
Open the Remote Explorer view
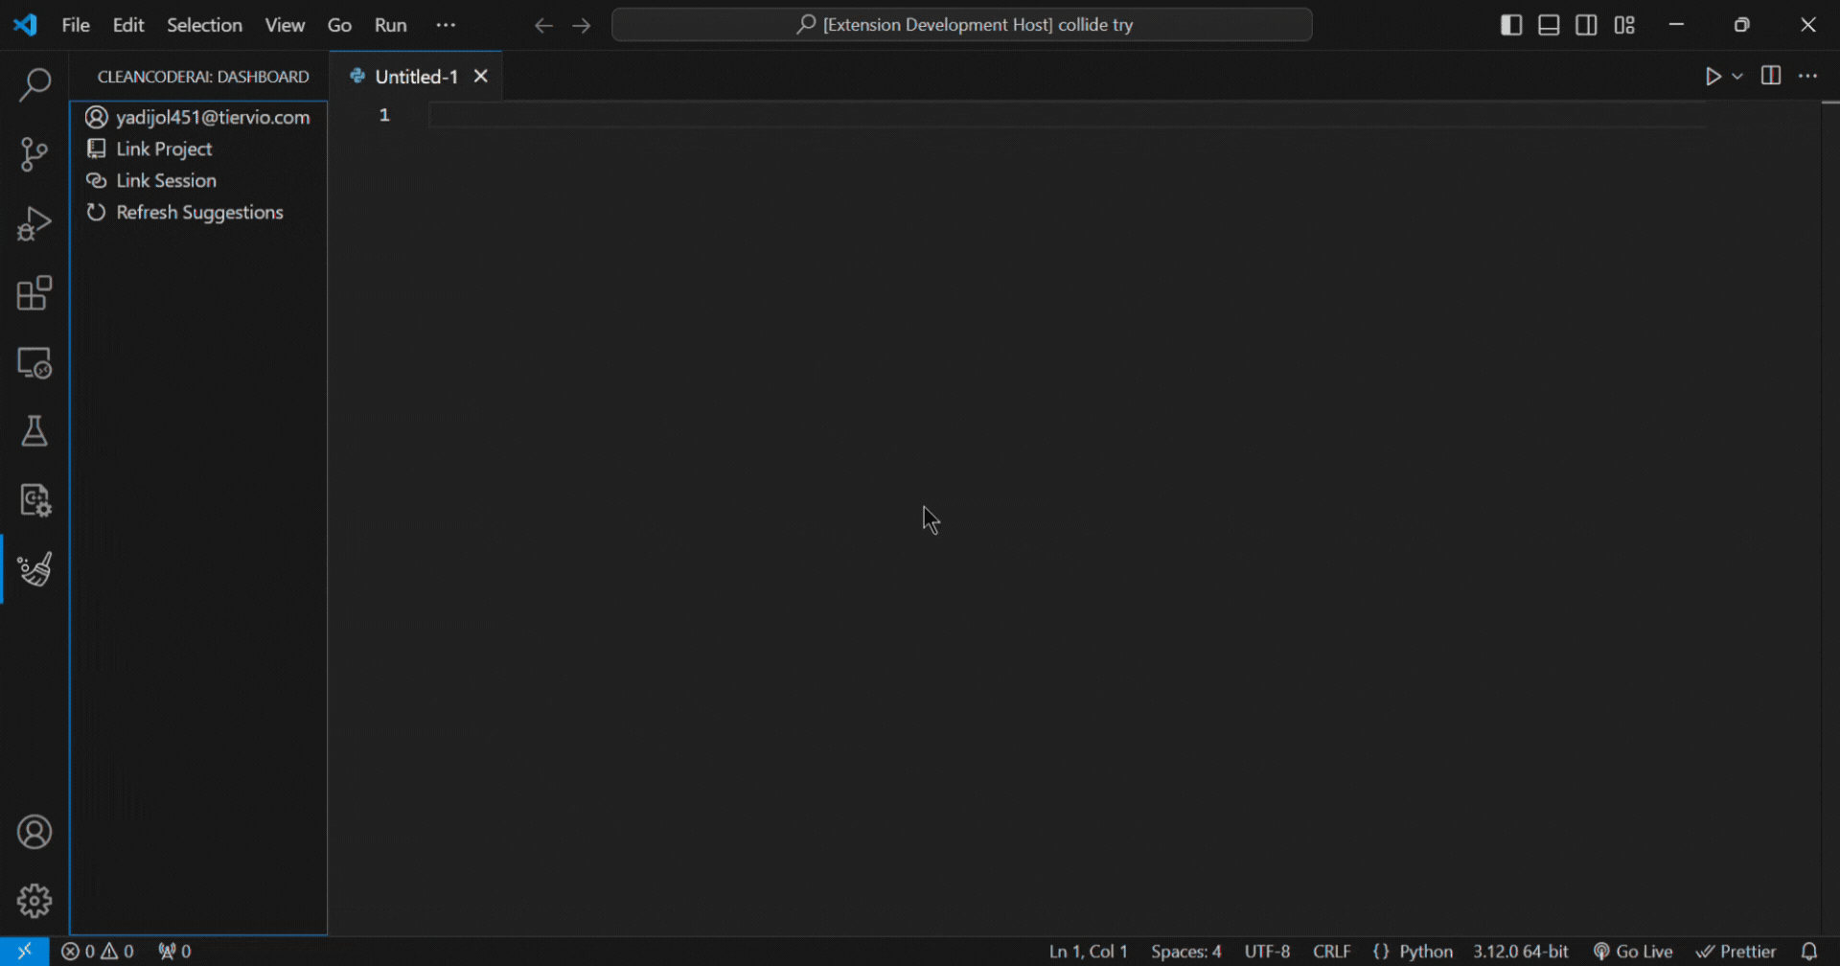[x=34, y=362]
